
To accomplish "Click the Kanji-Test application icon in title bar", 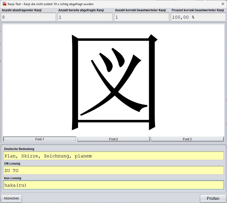I will pos(4,4).
